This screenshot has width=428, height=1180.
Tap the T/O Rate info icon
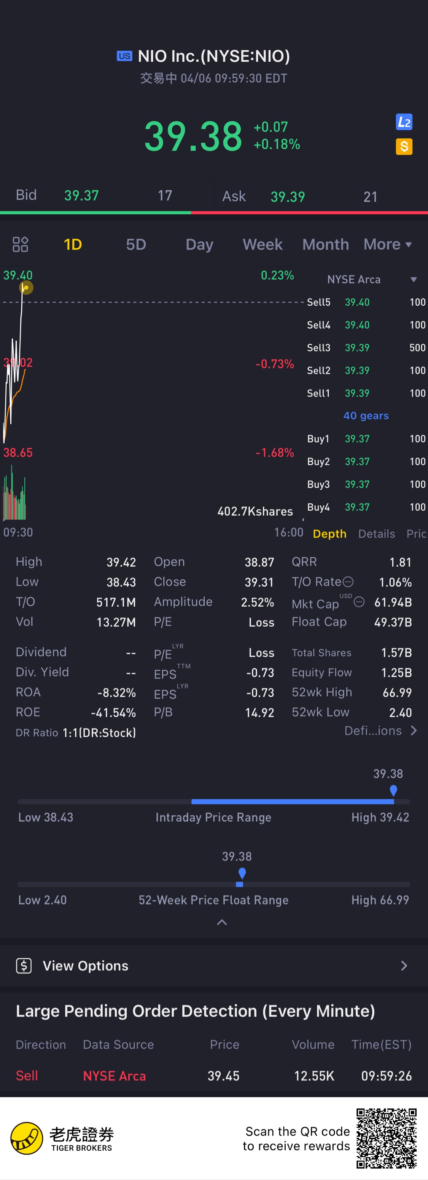(x=348, y=582)
